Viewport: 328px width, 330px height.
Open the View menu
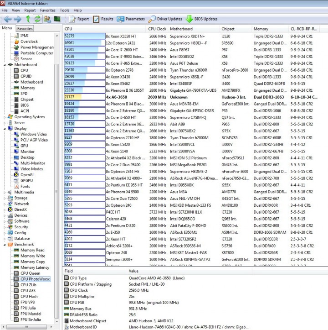pyautogui.click(x=16, y=10)
